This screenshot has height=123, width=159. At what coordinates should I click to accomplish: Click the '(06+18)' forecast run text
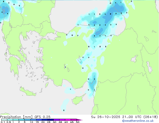[x=150, y=117]
